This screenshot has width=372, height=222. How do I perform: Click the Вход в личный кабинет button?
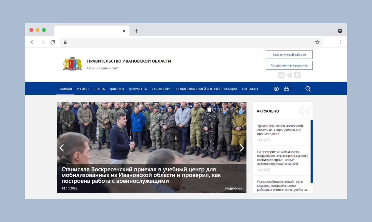click(289, 54)
